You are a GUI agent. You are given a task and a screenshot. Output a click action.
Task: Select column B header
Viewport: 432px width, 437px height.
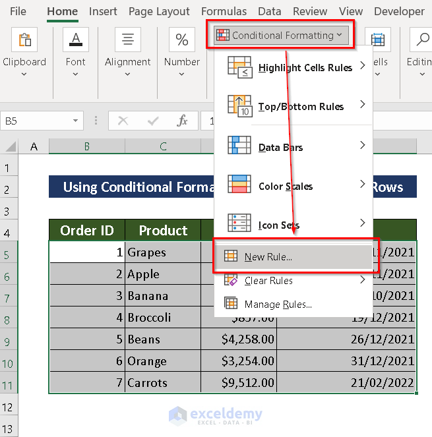87,146
